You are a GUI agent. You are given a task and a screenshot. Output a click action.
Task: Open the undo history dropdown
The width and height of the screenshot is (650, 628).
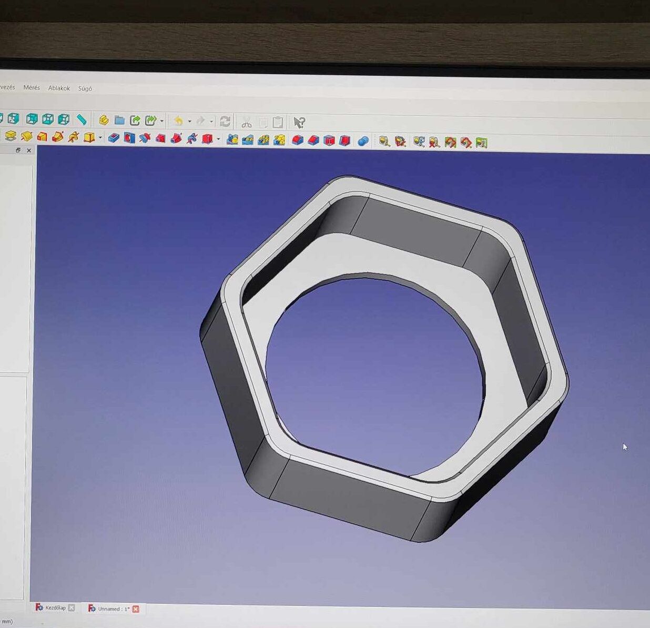pyautogui.click(x=189, y=121)
